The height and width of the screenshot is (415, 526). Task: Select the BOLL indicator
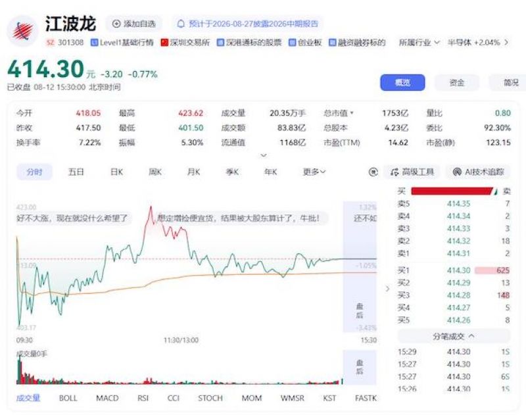(68, 398)
